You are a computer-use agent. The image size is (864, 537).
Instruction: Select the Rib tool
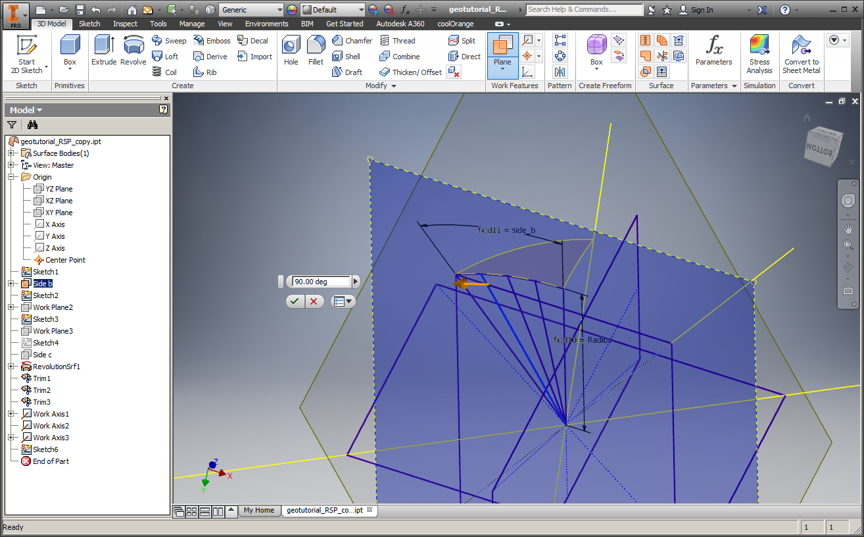click(x=205, y=72)
